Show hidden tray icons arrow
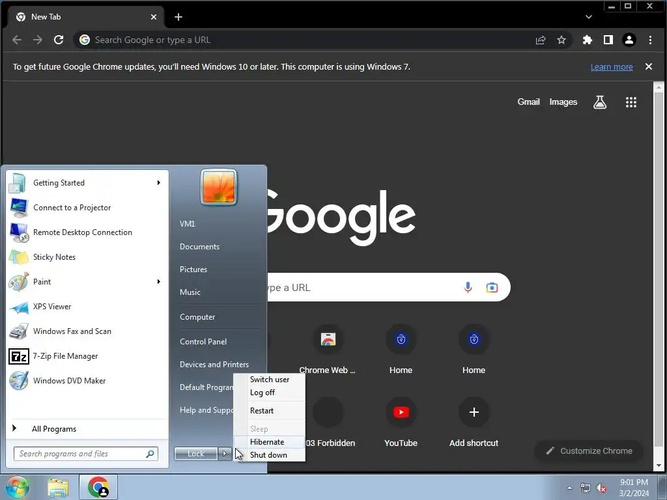 click(x=569, y=488)
